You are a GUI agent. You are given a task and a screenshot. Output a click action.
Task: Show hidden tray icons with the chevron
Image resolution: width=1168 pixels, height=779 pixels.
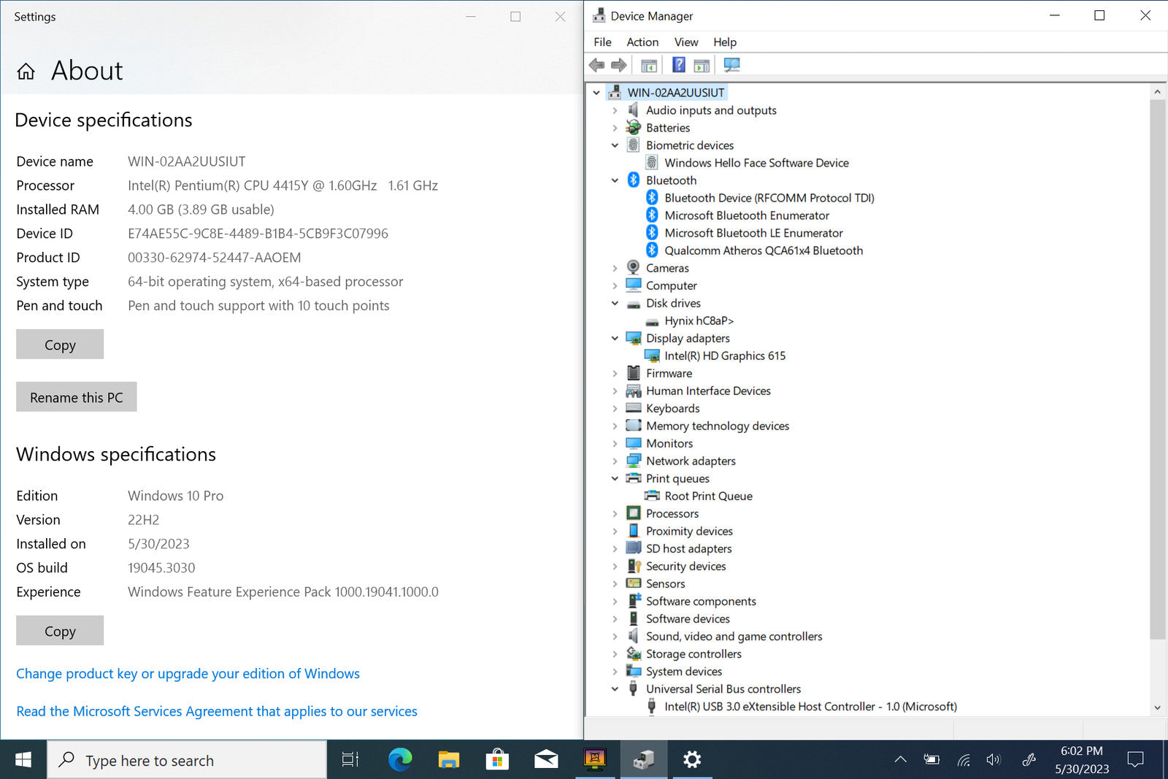coord(901,759)
